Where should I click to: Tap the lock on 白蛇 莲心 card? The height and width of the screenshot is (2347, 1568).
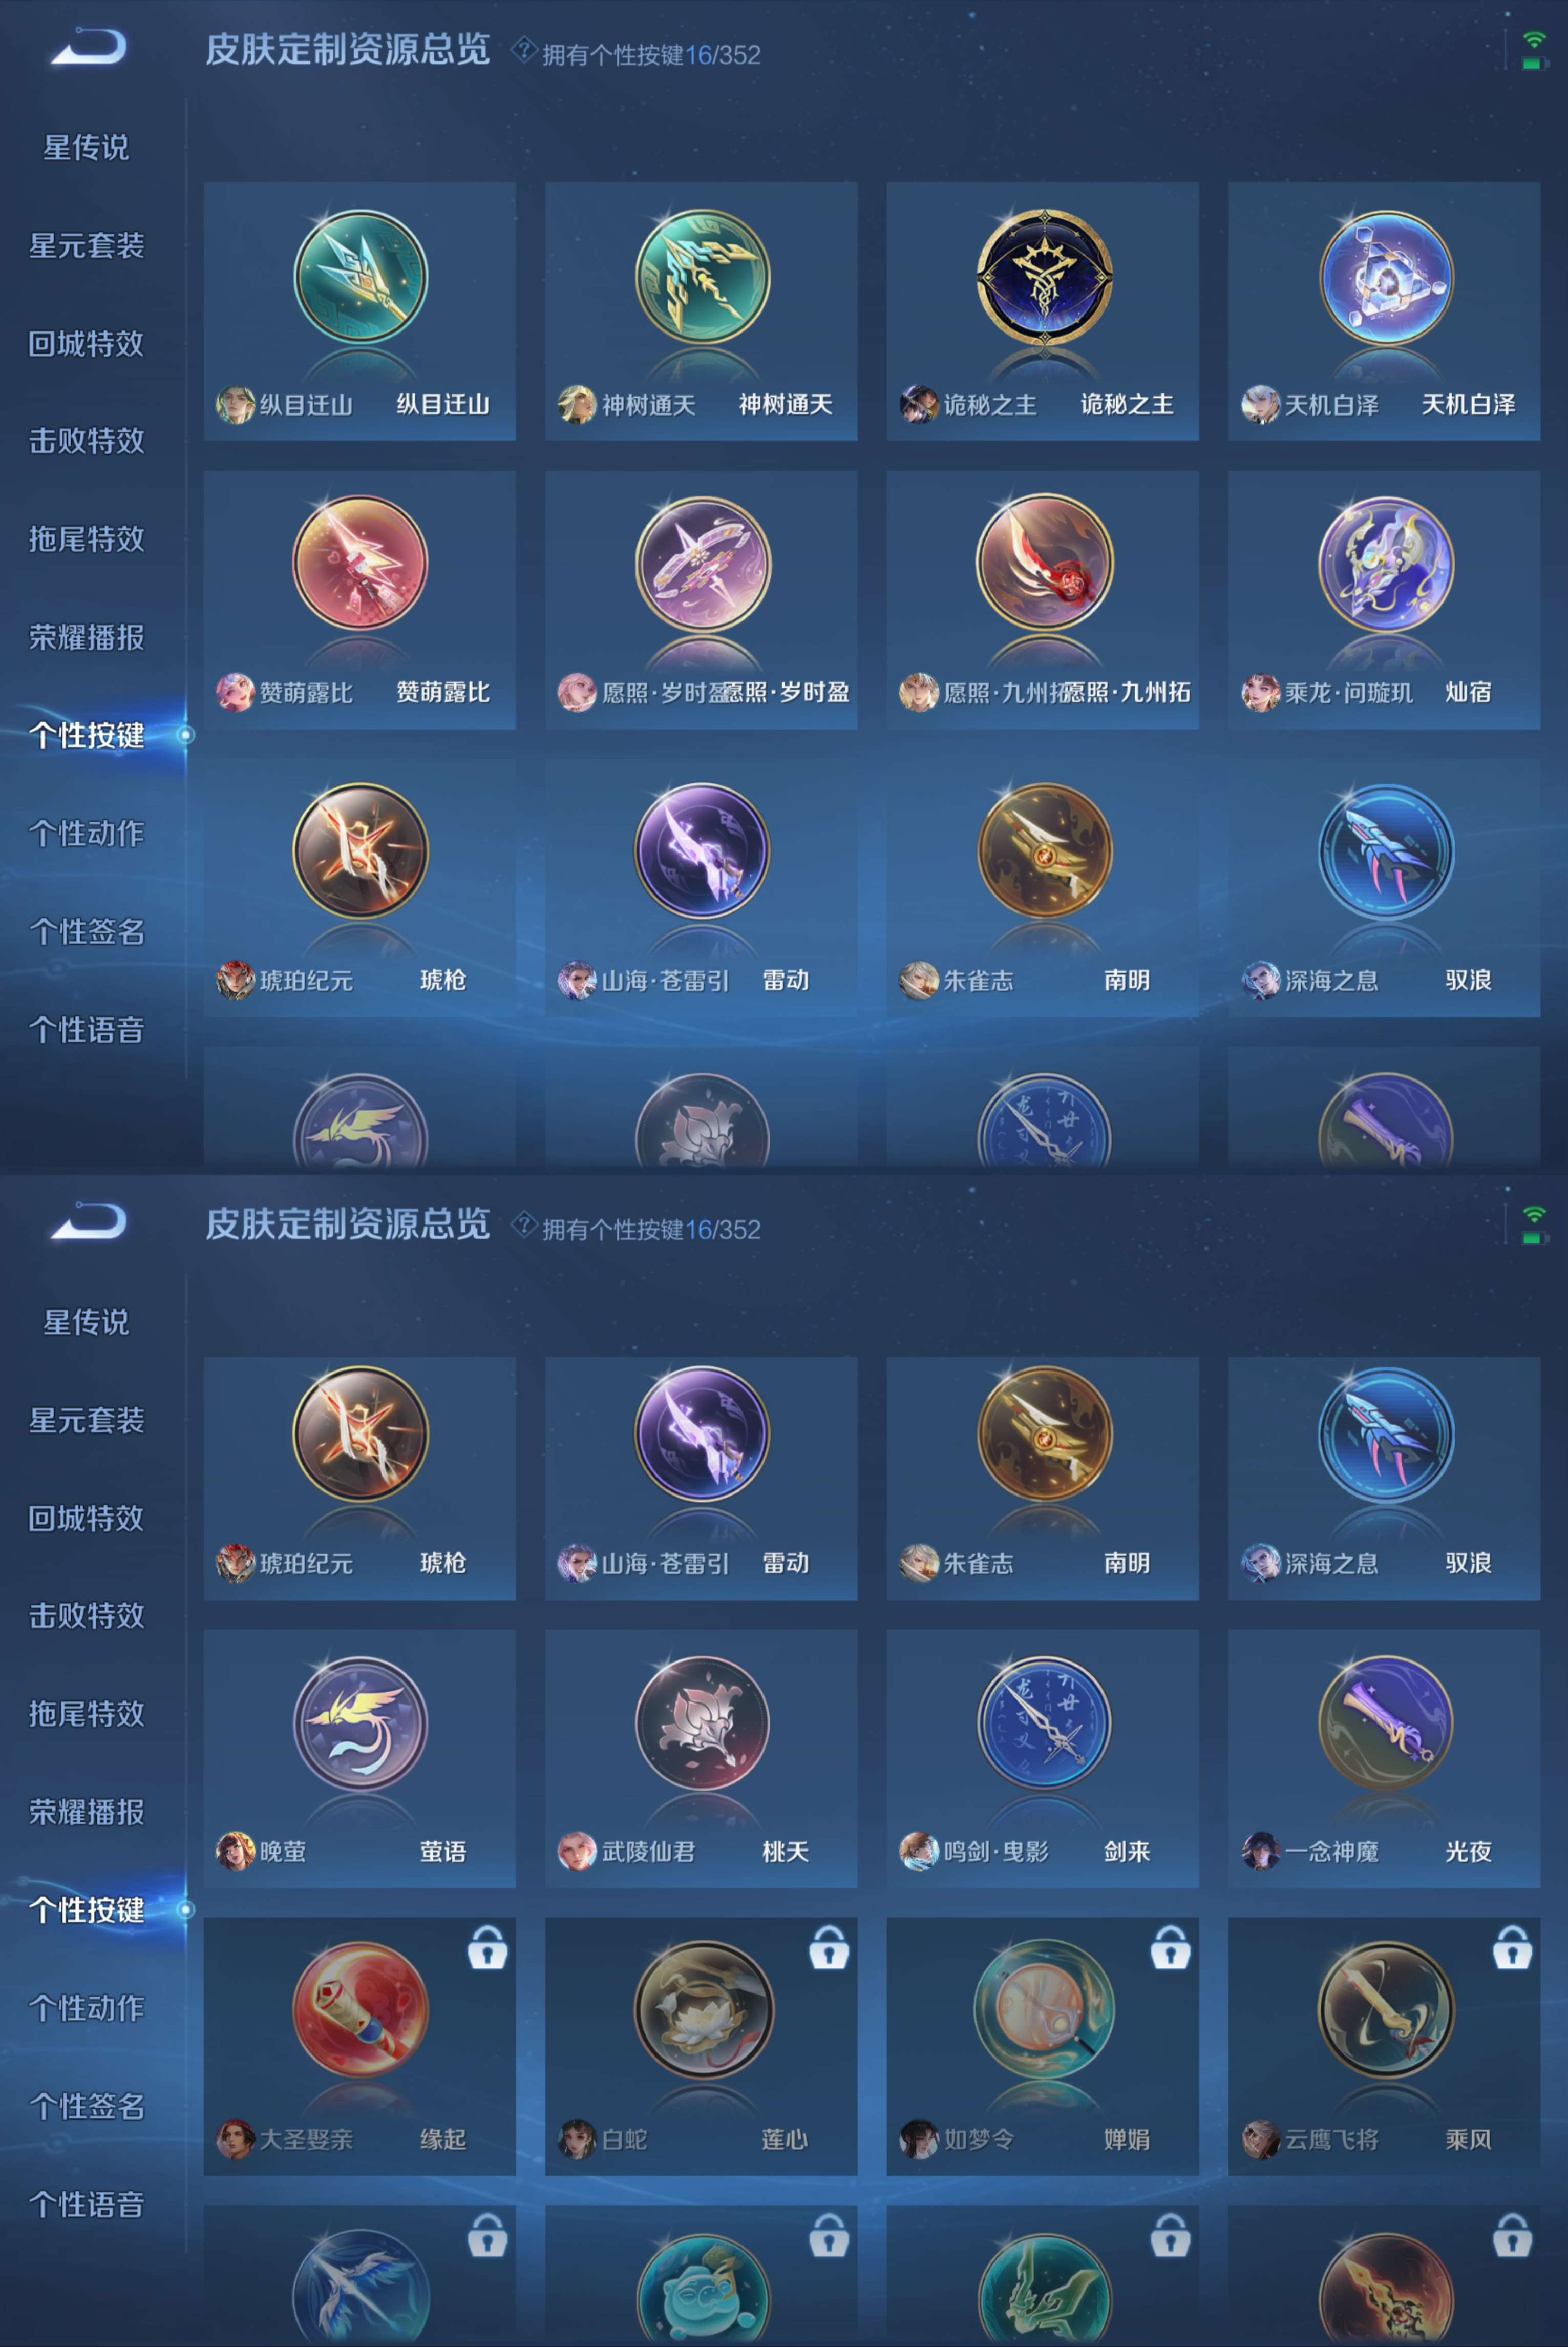(x=829, y=1947)
